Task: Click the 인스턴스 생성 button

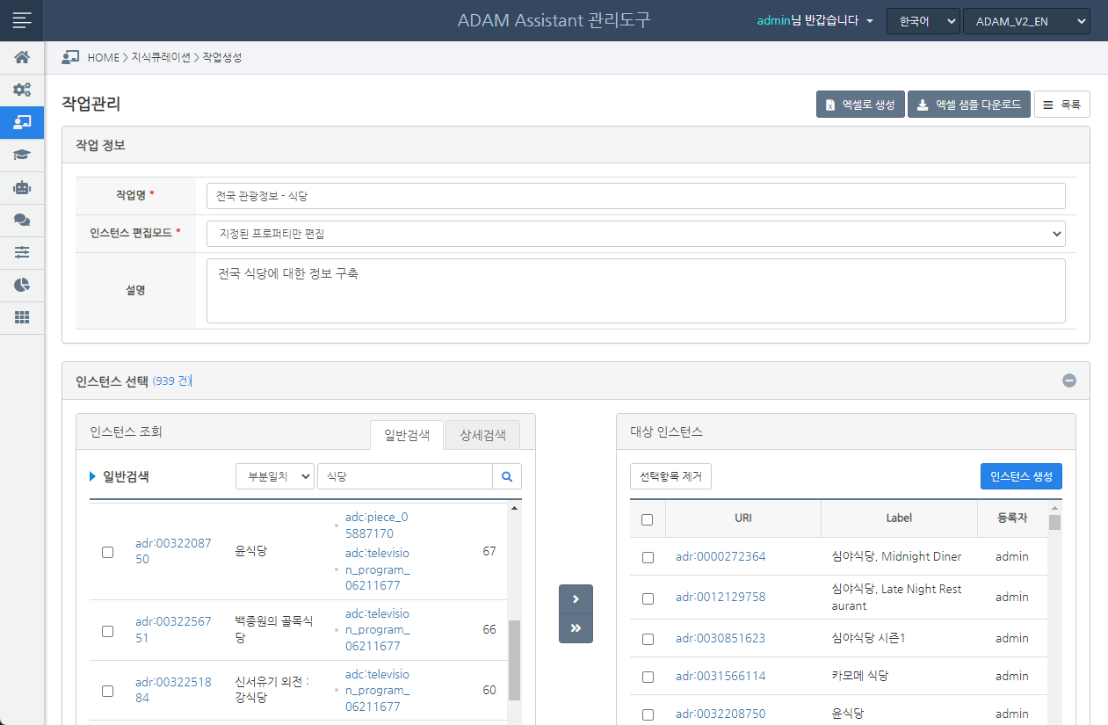Action: tap(1021, 476)
